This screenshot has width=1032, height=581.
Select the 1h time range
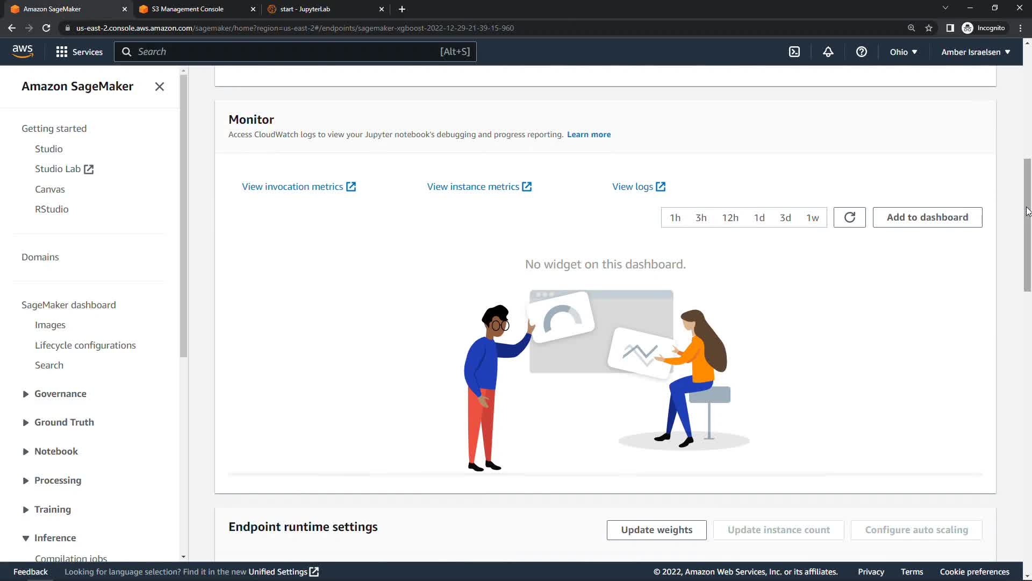pos(675,218)
